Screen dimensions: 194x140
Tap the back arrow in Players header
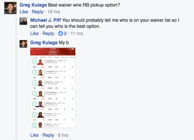pyautogui.click(x=34, y=52)
